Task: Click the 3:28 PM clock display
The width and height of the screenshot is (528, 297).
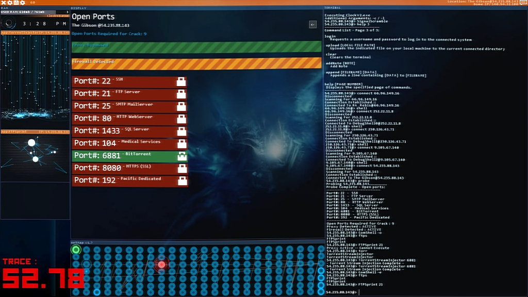Action: click(44, 24)
